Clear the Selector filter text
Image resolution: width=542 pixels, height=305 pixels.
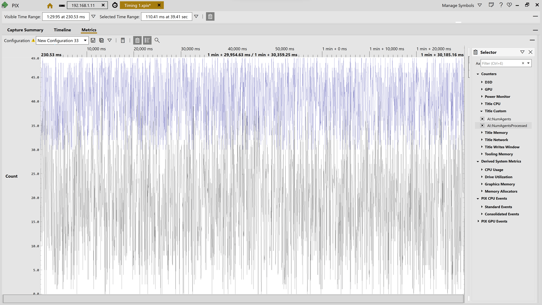pos(523,63)
